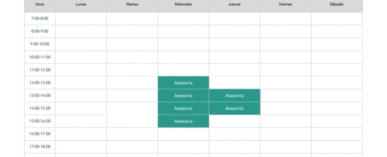The width and height of the screenshot is (387, 157).
Task: Select the Miércoles column header
Action: click(x=183, y=4)
